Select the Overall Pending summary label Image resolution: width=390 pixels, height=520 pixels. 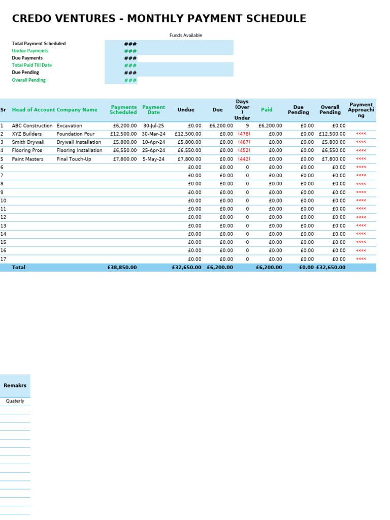pyautogui.click(x=29, y=80)
